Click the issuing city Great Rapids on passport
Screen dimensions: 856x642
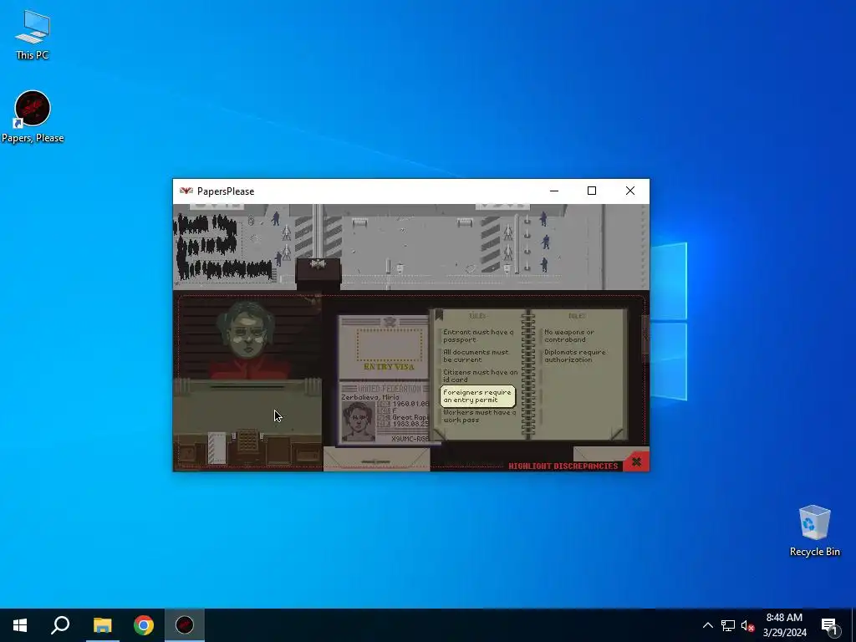(410, 417)
